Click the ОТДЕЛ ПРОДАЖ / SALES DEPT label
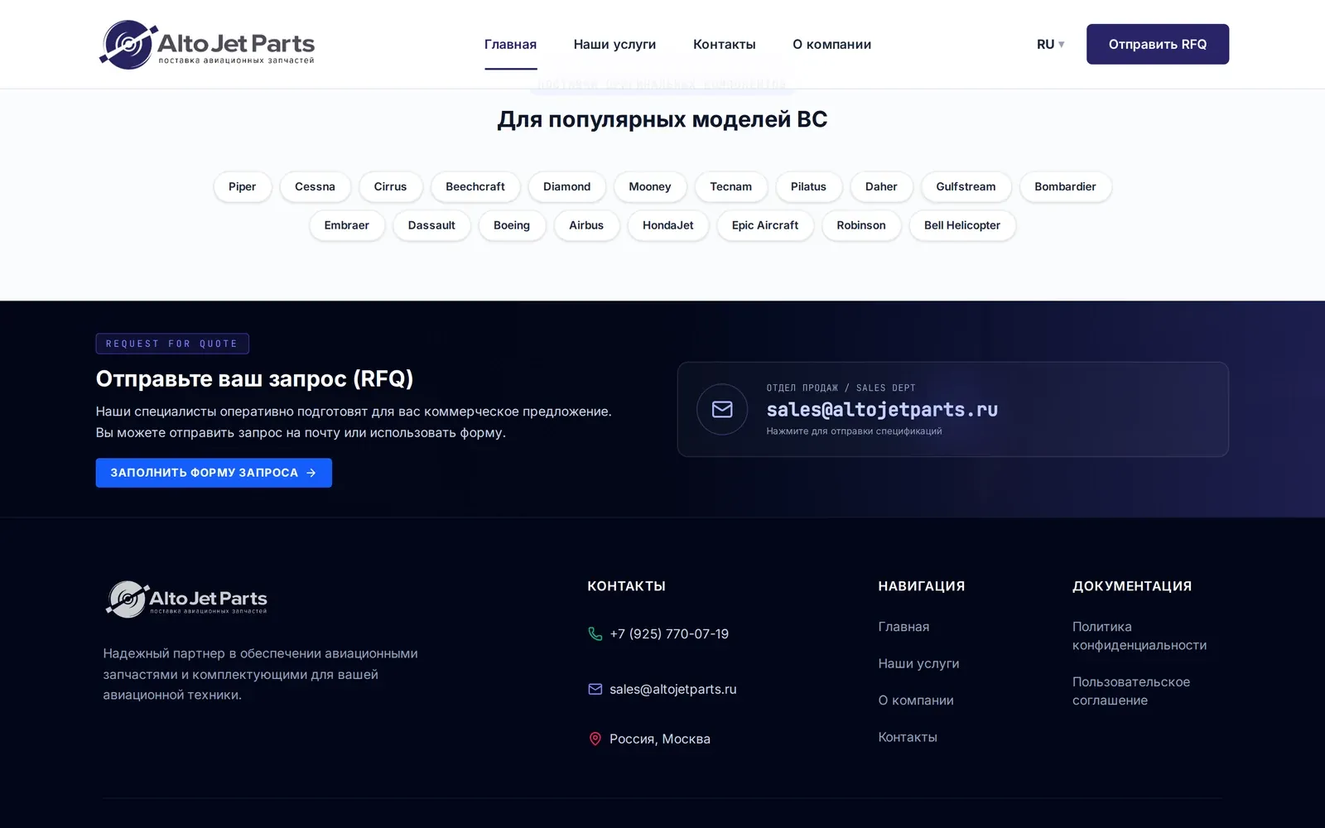 click(x=841, y=388)
